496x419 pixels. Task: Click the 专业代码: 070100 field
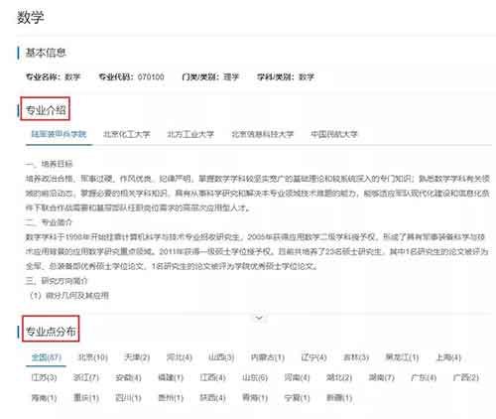[x=131, y=77]
